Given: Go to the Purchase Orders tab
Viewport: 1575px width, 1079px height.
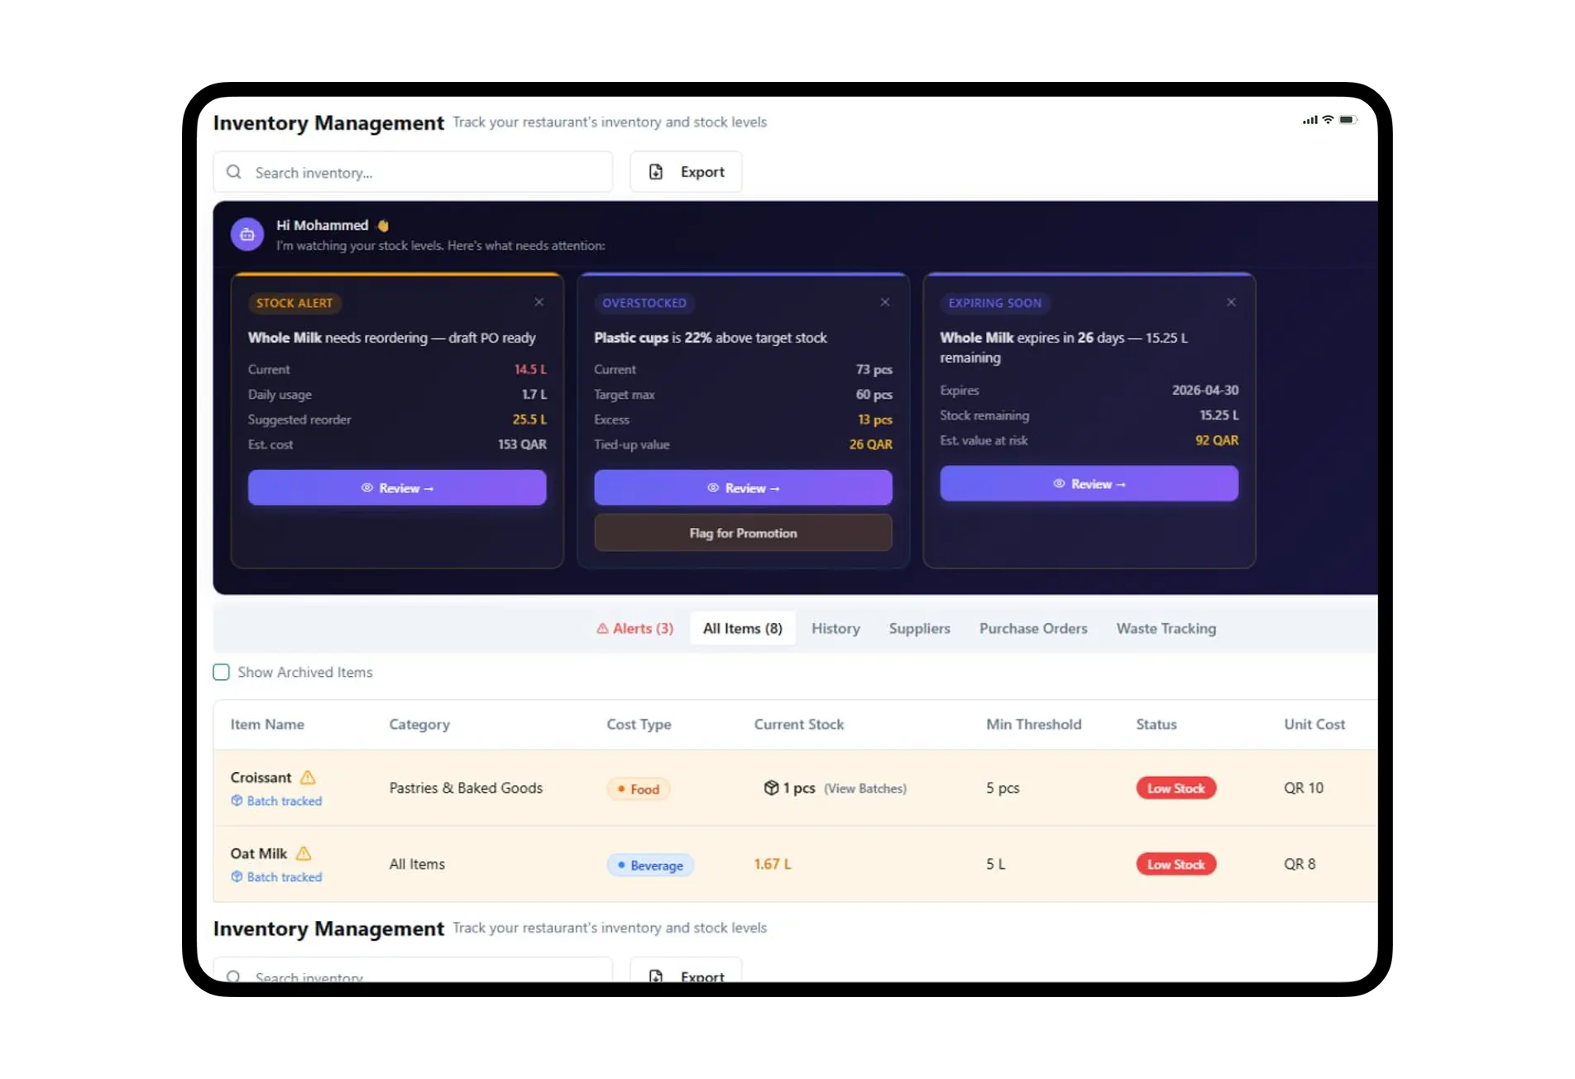Looking at the screenshot, I should coord(1033,629).
